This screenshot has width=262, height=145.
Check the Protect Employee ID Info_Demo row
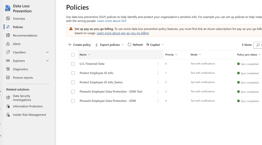coord(73,82)
